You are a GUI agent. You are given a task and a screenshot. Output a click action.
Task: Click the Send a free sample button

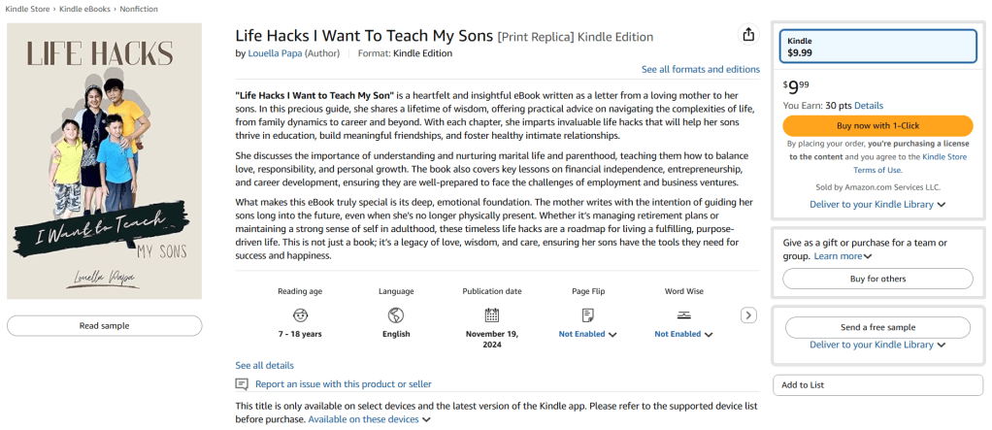pyautogui.click(x=877, y=327)
